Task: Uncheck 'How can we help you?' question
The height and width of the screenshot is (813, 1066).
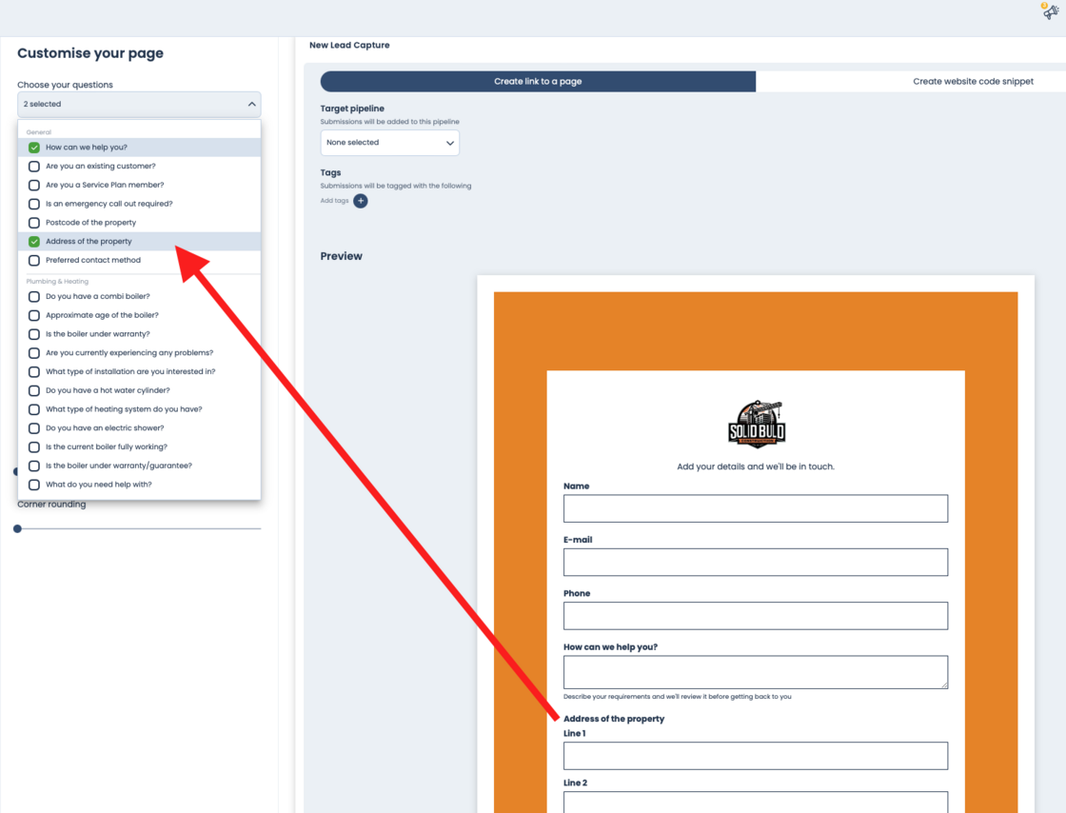Action: pos(34,148)
